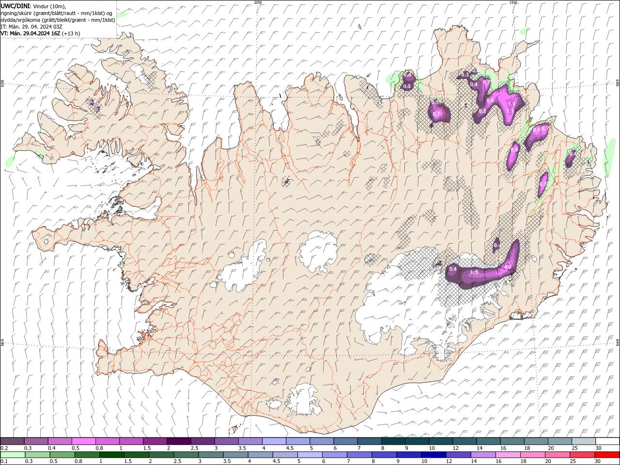Viewport: 620px width, 465px height.
Task: Click the 0.2 mm swatch in the upper snow legend
Action: tap(12, 441)
